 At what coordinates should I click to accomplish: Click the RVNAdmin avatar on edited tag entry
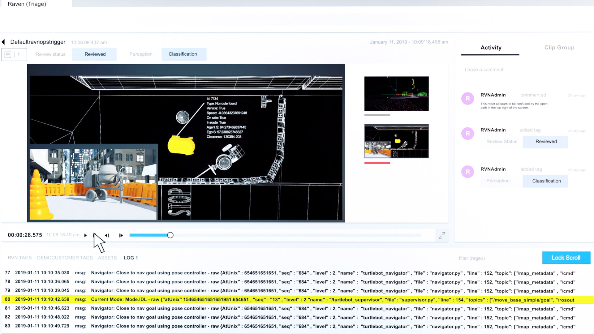pyautogui.click(x=467, y=134)
